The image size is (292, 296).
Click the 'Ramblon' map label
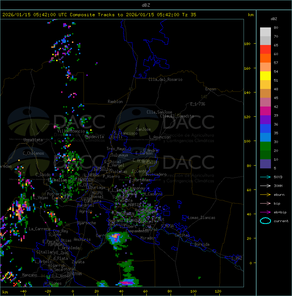point(115,102)
